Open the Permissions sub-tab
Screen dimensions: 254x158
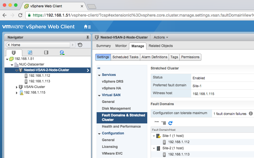click(190, 57)
